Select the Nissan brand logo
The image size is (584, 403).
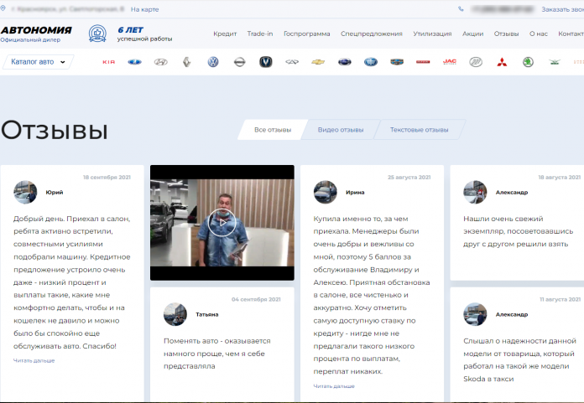point(239,62)
